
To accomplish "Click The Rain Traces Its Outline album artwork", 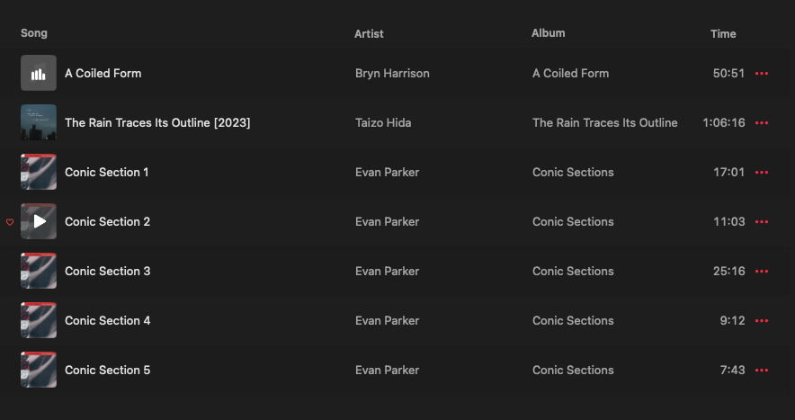I will point(39,123).
